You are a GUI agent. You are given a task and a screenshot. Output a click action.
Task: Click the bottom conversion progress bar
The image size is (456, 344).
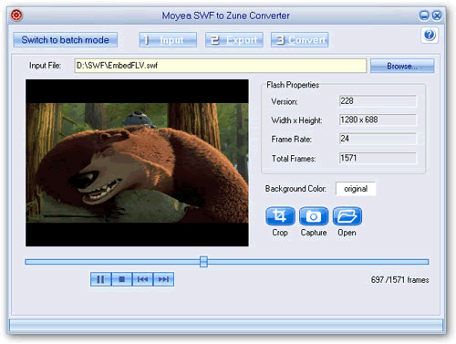tap(226, 325)
